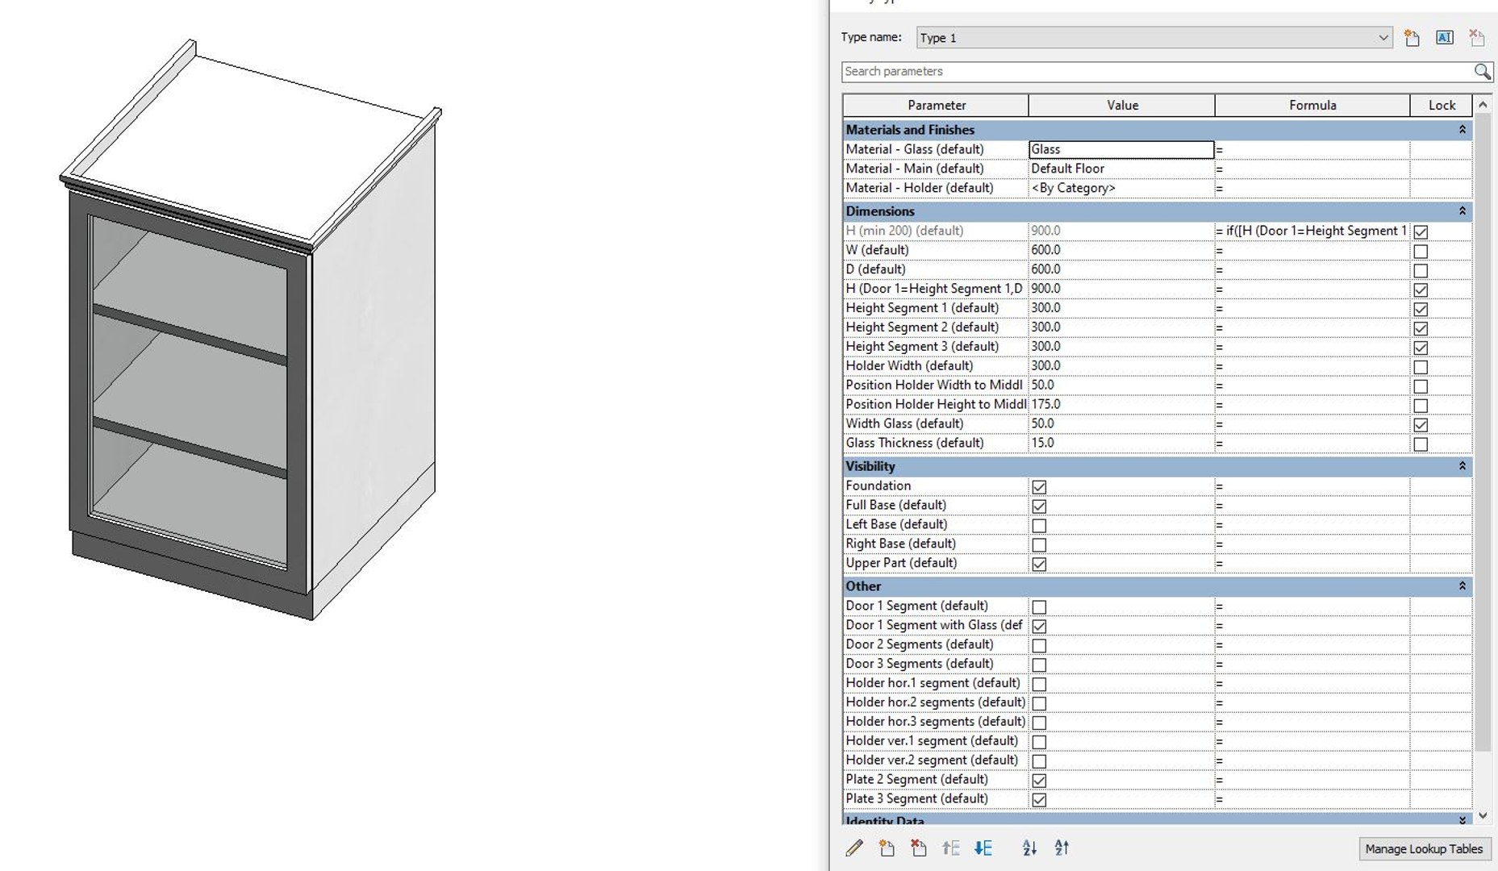Click the Move Parameter Down icon
This screenshot has width=1498, height=871.
[x=983, y=848]
